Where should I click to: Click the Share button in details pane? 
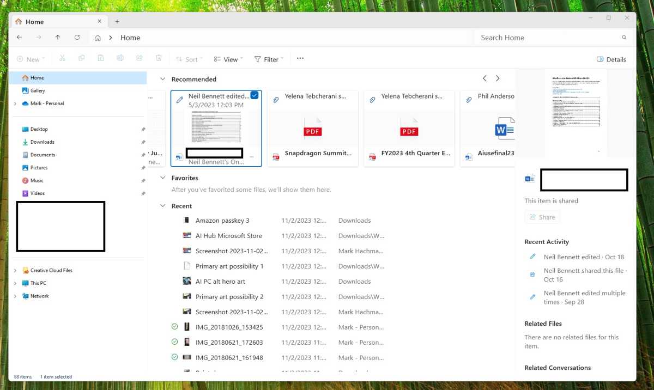(542, 217)
